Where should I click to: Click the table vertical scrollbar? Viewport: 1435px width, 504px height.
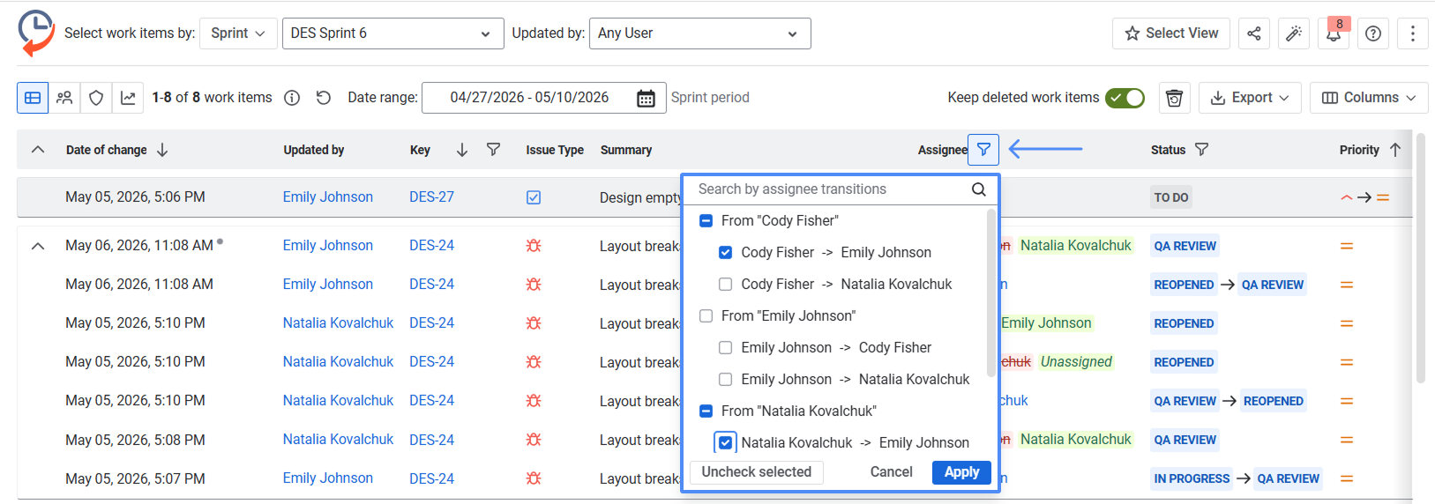tap(1420, 258)
